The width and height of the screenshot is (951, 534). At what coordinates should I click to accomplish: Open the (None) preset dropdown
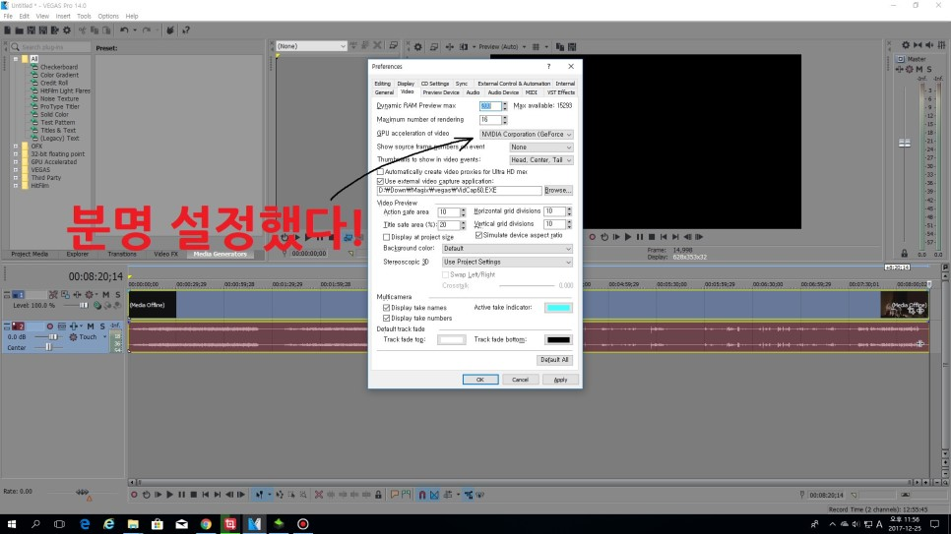click(x=311, y=46)
